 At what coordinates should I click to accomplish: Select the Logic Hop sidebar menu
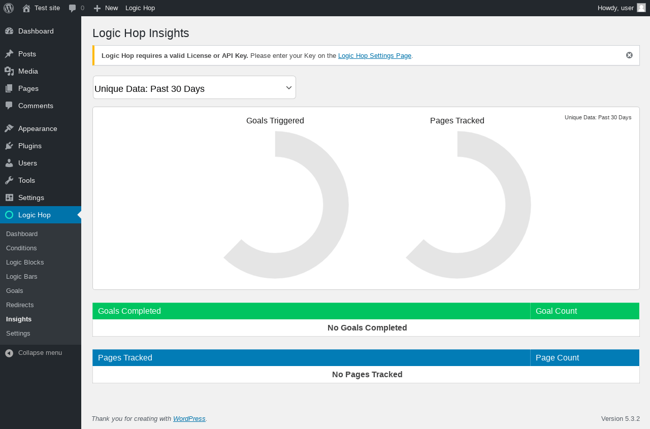[x=41, y=215]
